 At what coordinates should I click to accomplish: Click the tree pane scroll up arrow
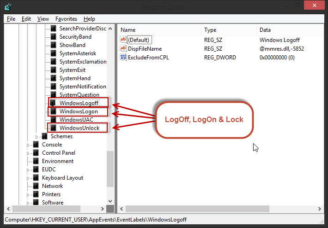coord(110,29)
